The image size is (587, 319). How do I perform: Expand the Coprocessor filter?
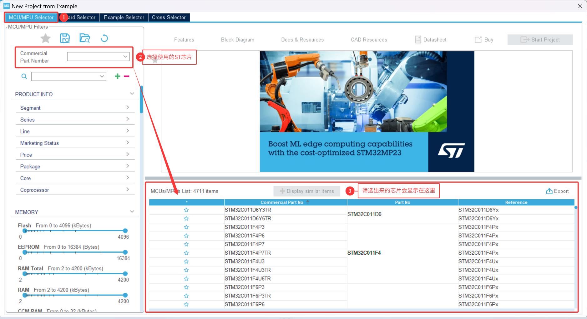point(128,189)
